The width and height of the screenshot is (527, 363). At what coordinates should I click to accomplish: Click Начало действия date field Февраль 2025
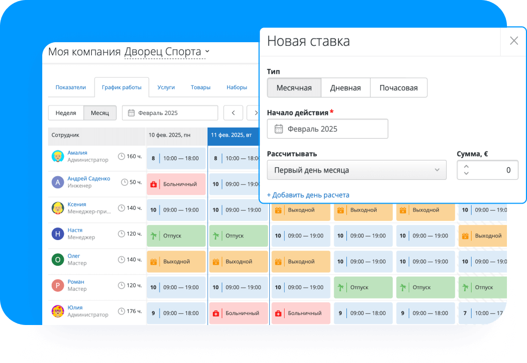[x=327, y=129]
